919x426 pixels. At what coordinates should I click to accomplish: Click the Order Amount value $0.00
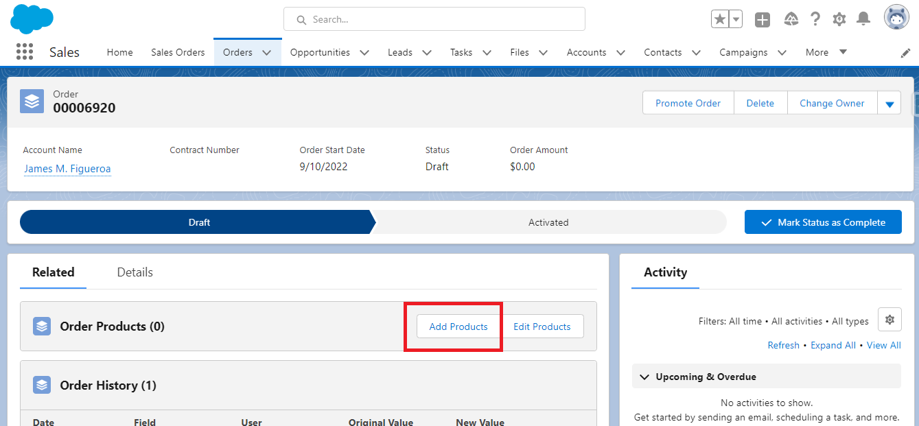522,167
